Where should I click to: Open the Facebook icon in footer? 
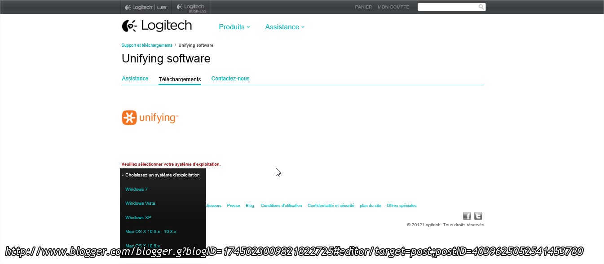tap(467, 216)
